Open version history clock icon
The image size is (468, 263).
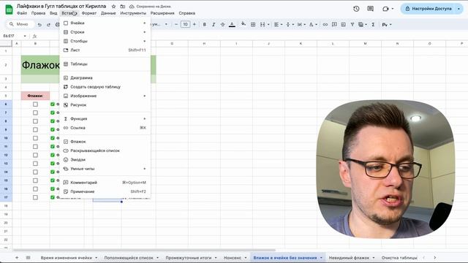click(x=356, y=9)
